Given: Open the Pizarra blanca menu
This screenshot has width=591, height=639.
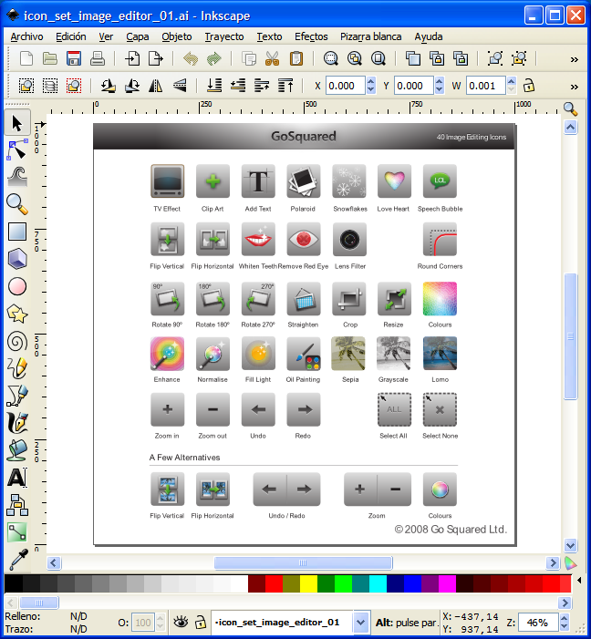Looking at the screenshot, I should (x=371, y=36).
